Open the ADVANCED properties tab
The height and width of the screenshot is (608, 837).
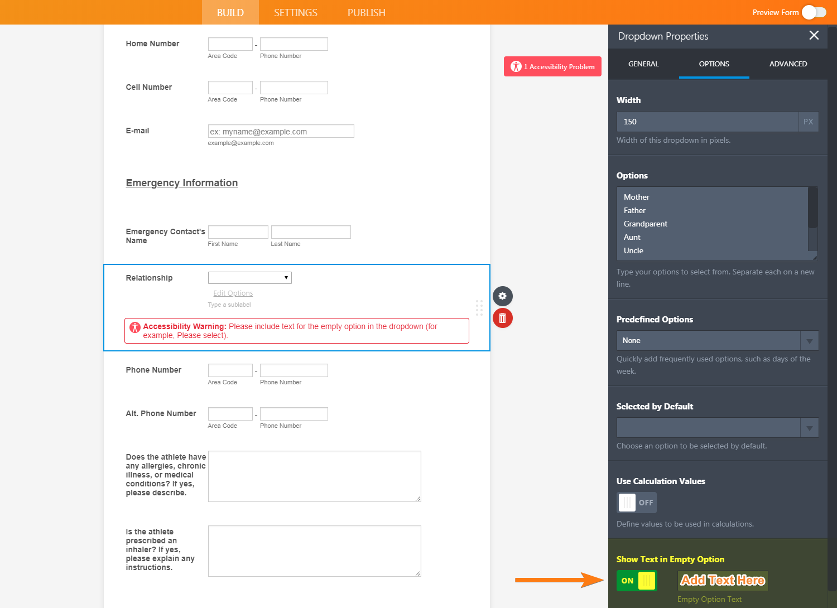(788, 64)
